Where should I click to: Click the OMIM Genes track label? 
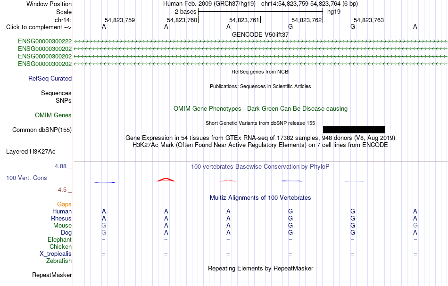coord(53,115)
